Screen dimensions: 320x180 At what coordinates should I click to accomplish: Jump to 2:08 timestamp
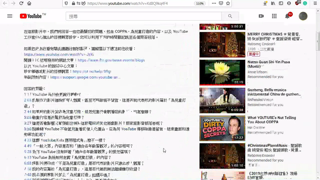(27, 100)
